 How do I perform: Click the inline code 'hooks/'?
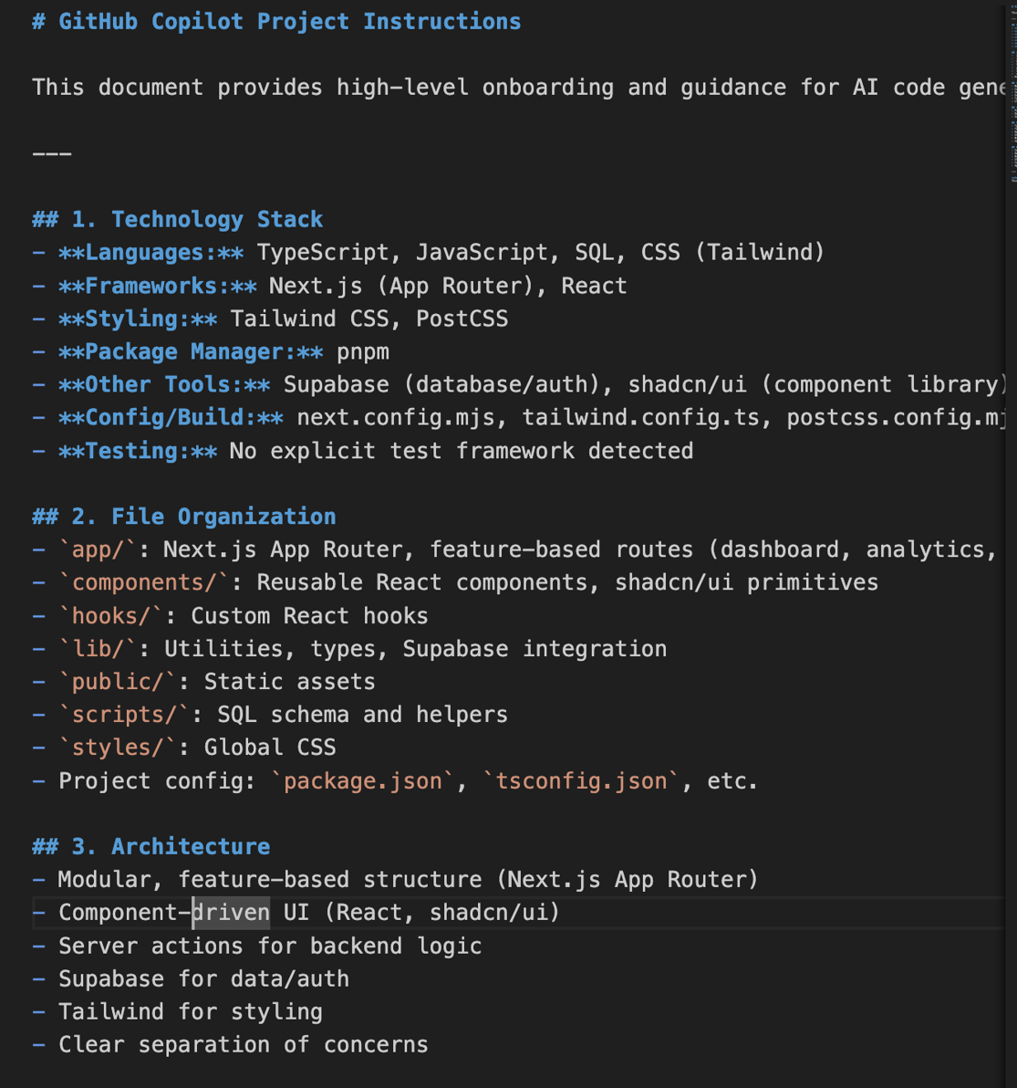click(x=111, y=616)
